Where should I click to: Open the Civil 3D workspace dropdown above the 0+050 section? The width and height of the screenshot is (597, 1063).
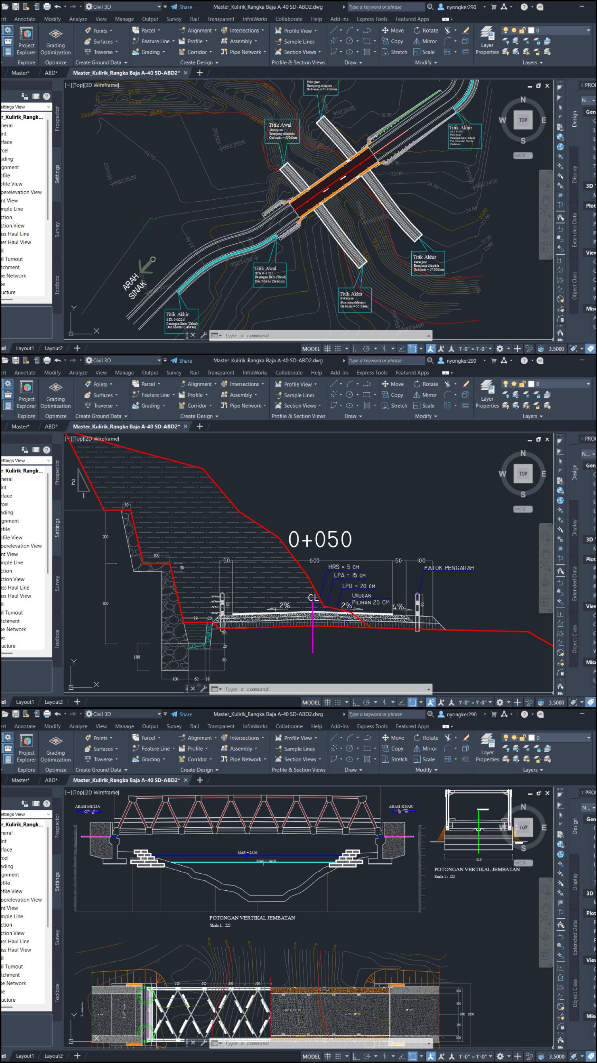pyautogui.click(x=123, y=360)
